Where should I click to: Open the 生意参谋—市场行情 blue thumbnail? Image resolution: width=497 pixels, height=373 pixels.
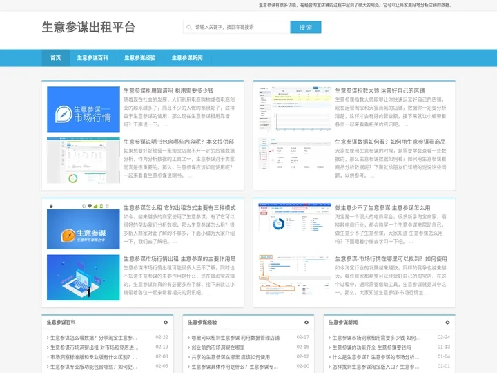pos(84,109)
